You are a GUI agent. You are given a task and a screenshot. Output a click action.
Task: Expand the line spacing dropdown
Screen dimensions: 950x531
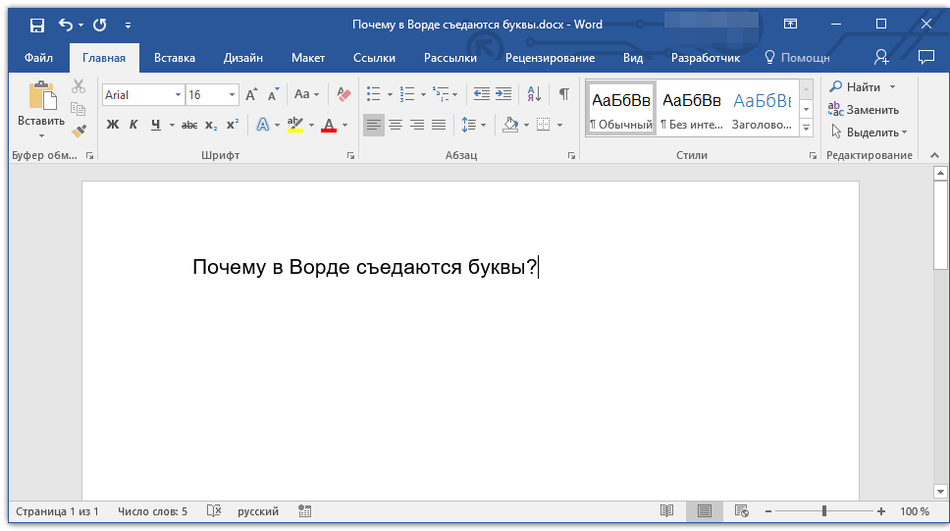[484, 125]
